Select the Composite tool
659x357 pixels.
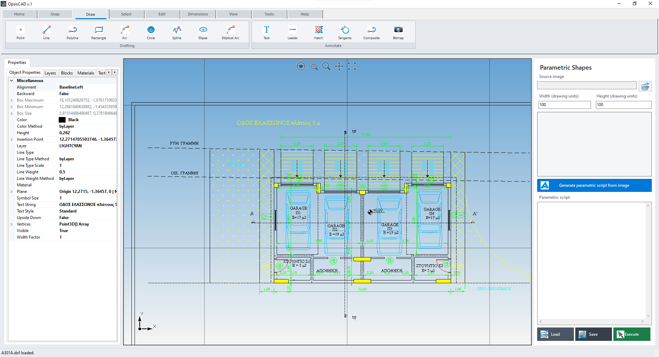pos(371,33)
